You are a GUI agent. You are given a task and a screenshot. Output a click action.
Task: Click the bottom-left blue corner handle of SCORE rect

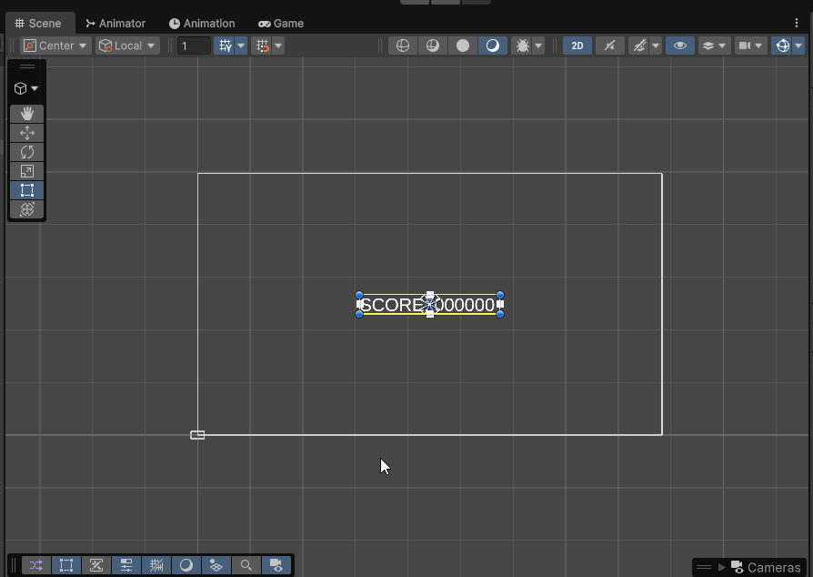click(359, 315)
